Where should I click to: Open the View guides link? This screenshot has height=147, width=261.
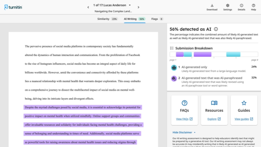tap(244, 119)
